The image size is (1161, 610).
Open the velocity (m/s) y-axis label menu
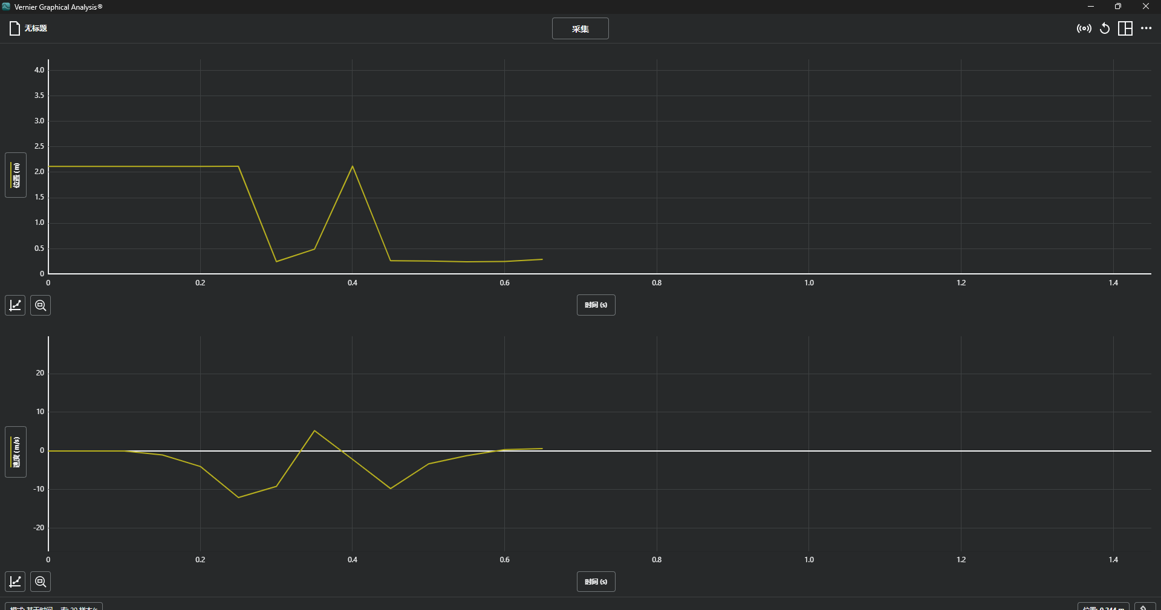(16, 452)
